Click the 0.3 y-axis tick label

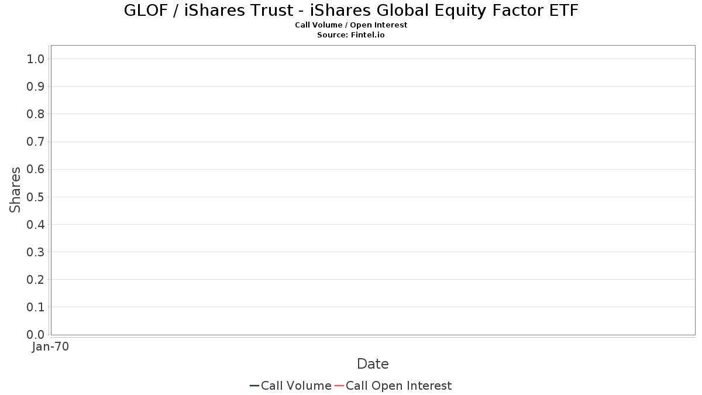[36, 252]
